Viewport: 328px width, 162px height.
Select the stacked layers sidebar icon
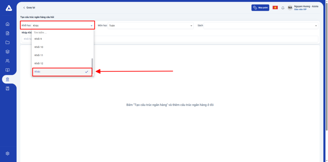(8, 52)
